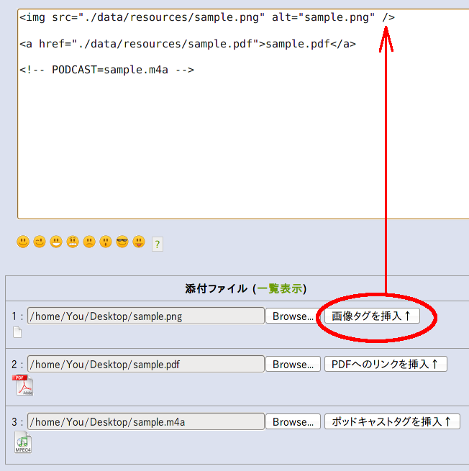Open the green question mark help

tap(157, 244)
